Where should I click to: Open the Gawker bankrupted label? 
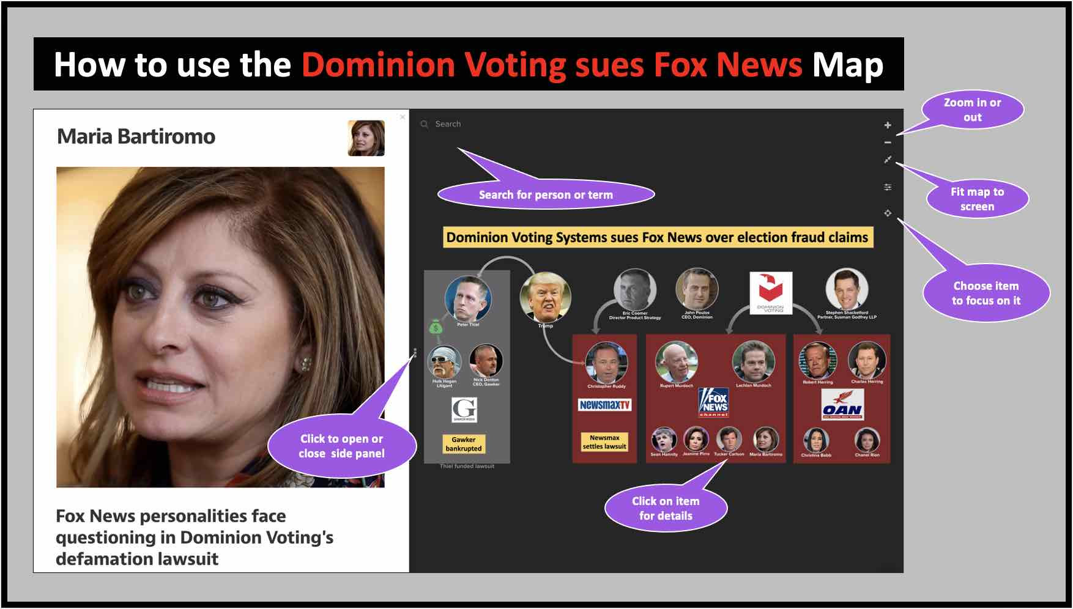pos(464,444)
